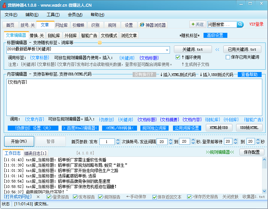
Task: Open the 会员(M) menu
Action: coord(75,15)
